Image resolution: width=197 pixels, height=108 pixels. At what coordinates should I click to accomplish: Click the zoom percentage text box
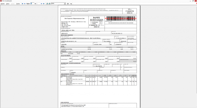[58, 4]
